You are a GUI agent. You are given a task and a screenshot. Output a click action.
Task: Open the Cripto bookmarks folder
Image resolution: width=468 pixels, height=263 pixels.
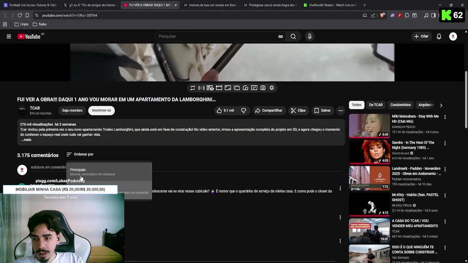(x=22, y=24)
